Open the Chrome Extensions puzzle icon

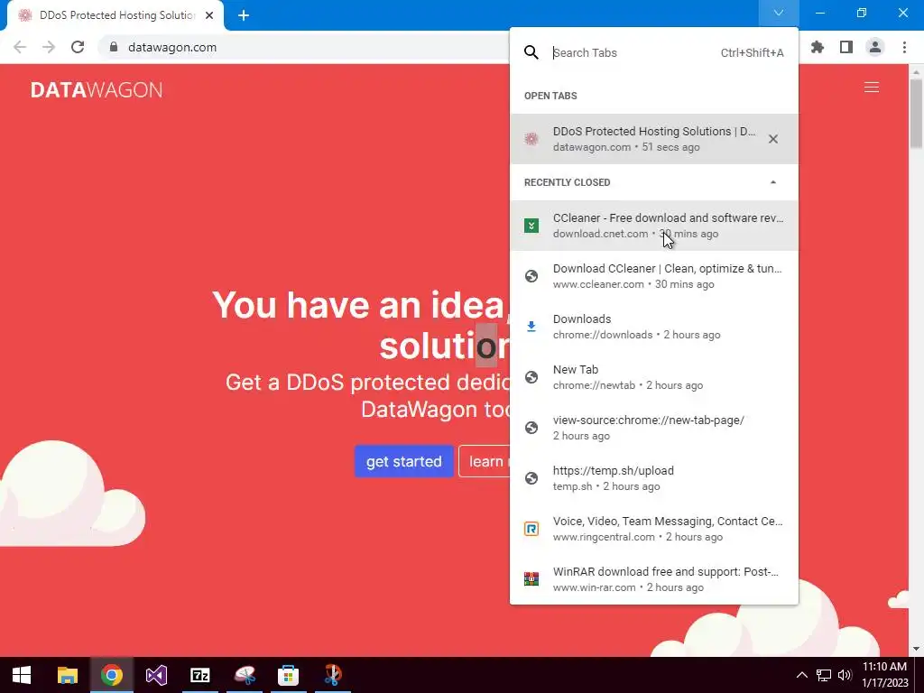[x=817, y=47]
